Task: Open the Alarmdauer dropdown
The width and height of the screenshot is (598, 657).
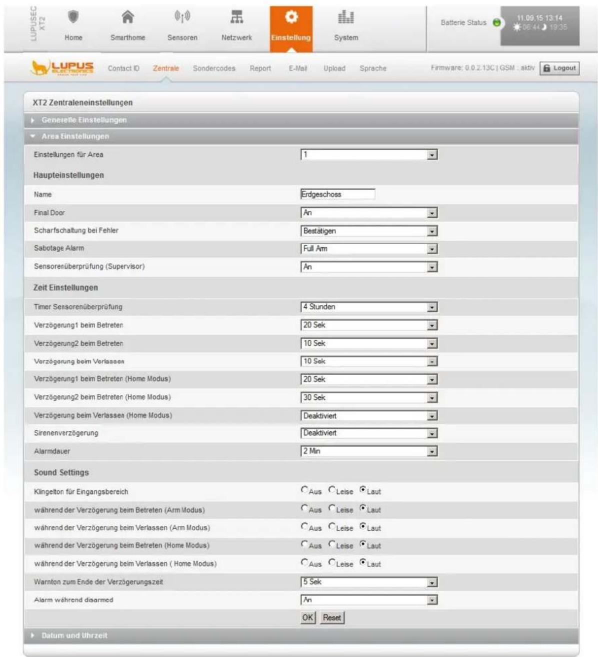Action: (369, 451)
